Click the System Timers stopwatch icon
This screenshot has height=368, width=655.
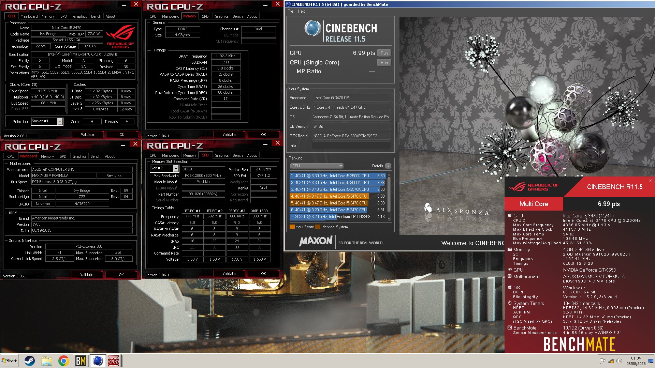[x=510, y=303]
